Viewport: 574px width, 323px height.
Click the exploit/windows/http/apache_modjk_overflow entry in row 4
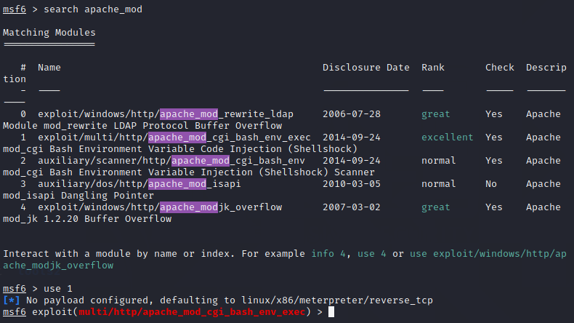pos(160,207)
